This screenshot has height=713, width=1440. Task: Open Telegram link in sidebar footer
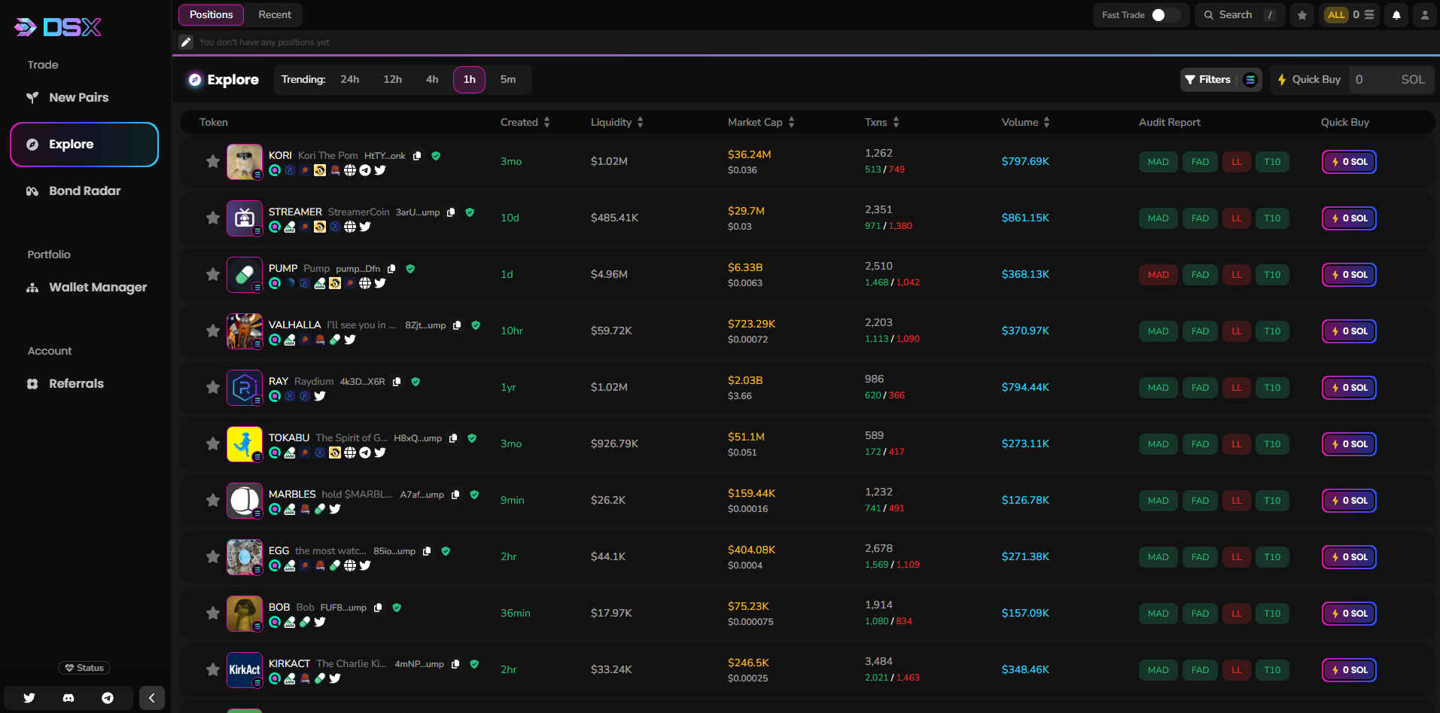click(x=108, y=698)
